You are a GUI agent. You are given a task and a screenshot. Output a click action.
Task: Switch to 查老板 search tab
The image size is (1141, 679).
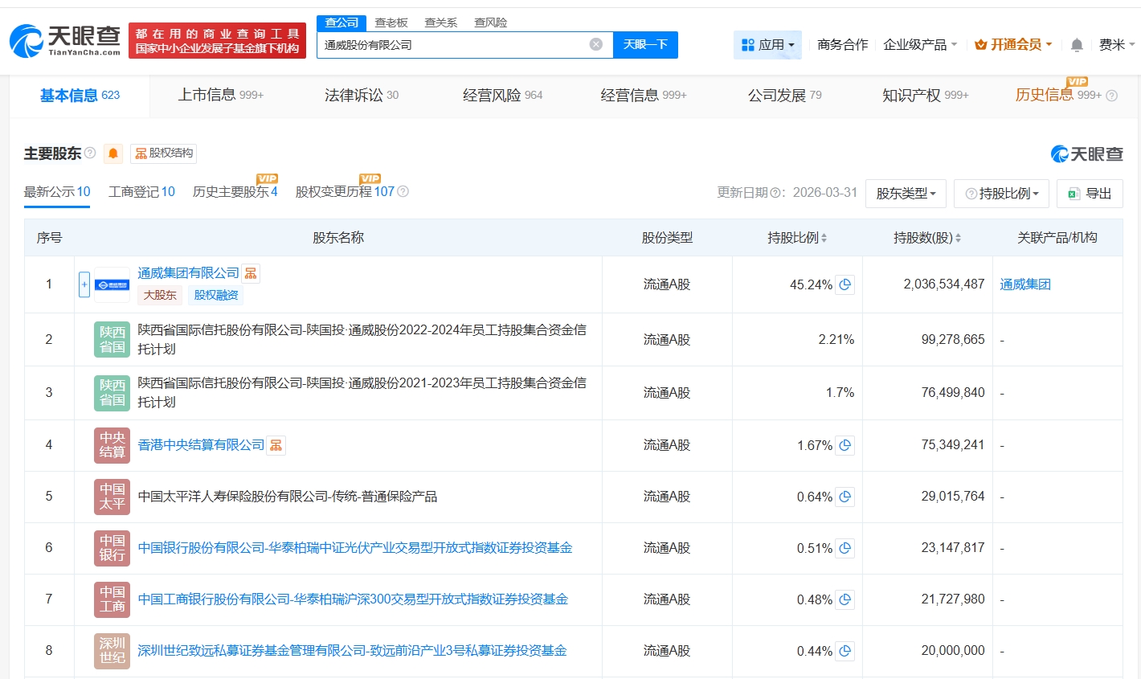click(x=391, y=22)
